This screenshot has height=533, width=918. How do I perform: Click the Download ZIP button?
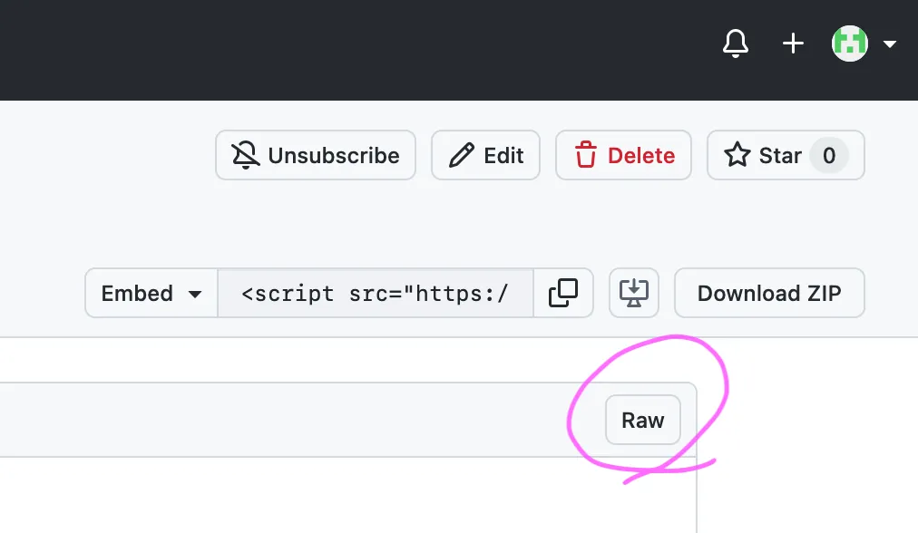click(769, 293)
